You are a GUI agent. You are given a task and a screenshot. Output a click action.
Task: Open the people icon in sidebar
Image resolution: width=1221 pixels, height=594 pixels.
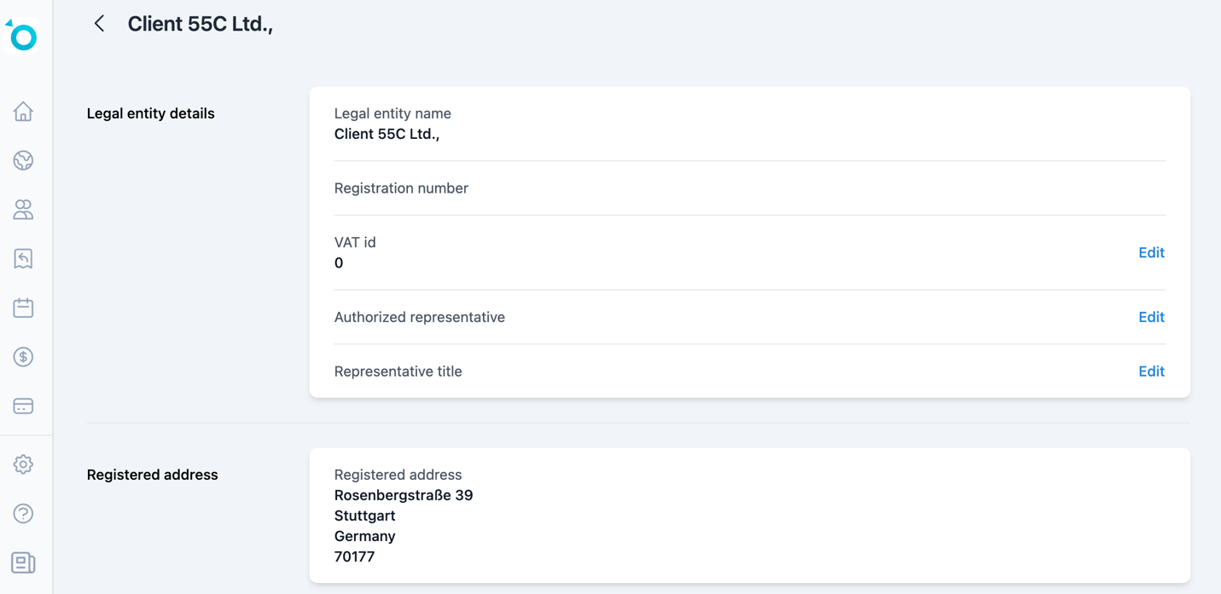pos(23,210)
